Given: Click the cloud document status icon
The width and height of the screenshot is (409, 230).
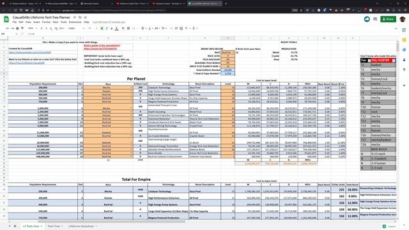Looking at the screenshot, I should tap(85, 17).
